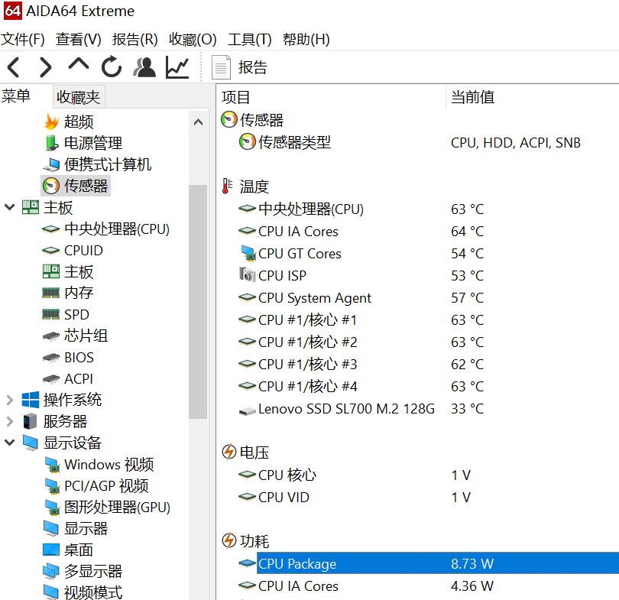The height and width of the screenshot is (600, 619).
Task: Open the 报告(R) menu
Action: coord(134,39)
